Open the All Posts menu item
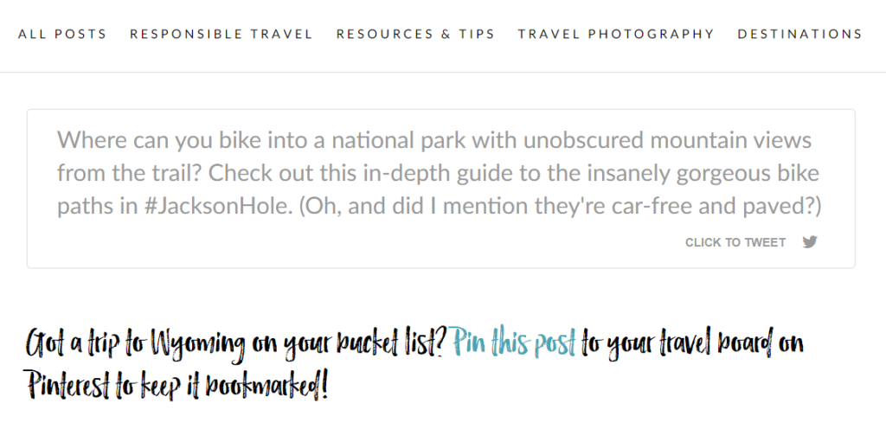The height and width of the screenshot is (429, 886). point(62,35)
